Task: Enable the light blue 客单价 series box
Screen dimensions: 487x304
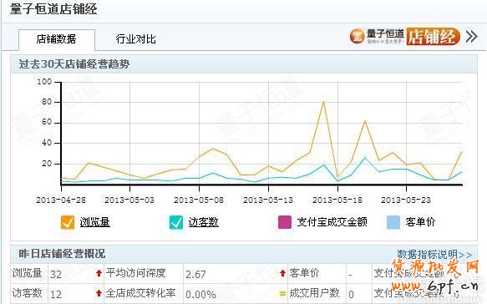Action: (x=393, y=222)
